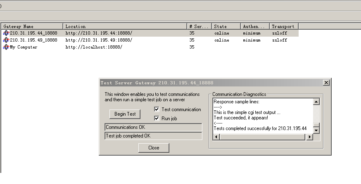Viewport: 361px width, 184px height.
Task: Click the diagnostics scroll left arrow
Action: (x=216, y=137)
